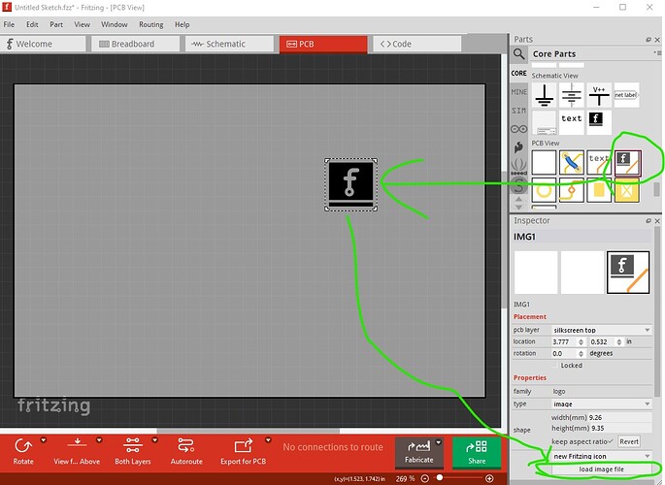The width and height of the screenshot is (665, 485).
Task: Open the MINE parts bin
Action: point(518,92)
